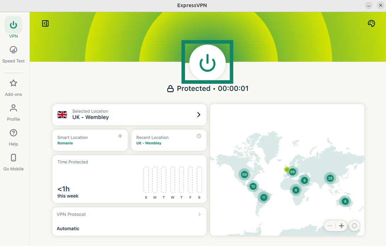Connect to Smart Location Romania
Image resolution: width=386 pixels, height=246 pixels.
90,140
